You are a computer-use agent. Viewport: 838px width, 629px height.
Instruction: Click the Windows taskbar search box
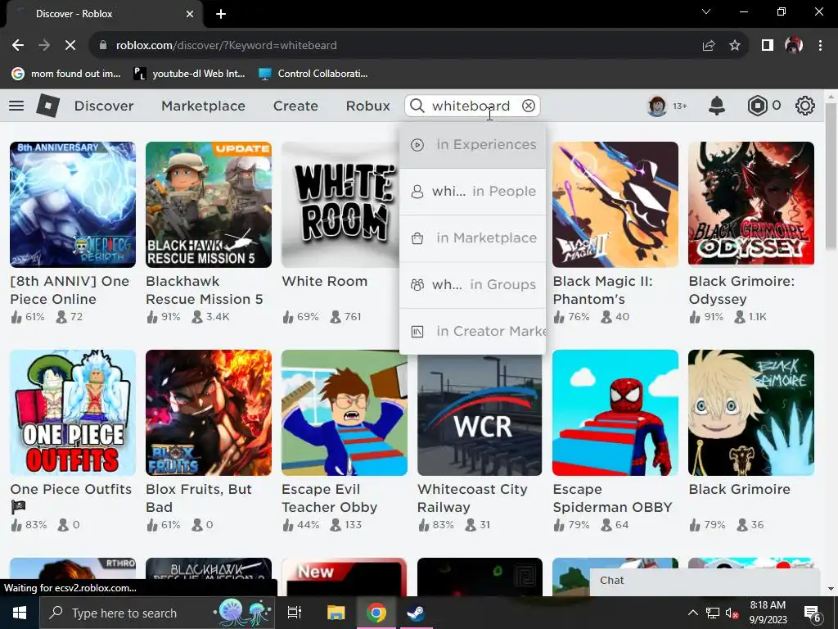click(x=157, y=613)
